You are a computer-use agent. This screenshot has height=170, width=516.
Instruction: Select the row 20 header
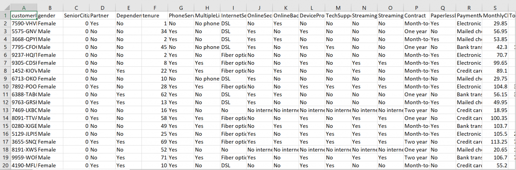tap(5, 165)
